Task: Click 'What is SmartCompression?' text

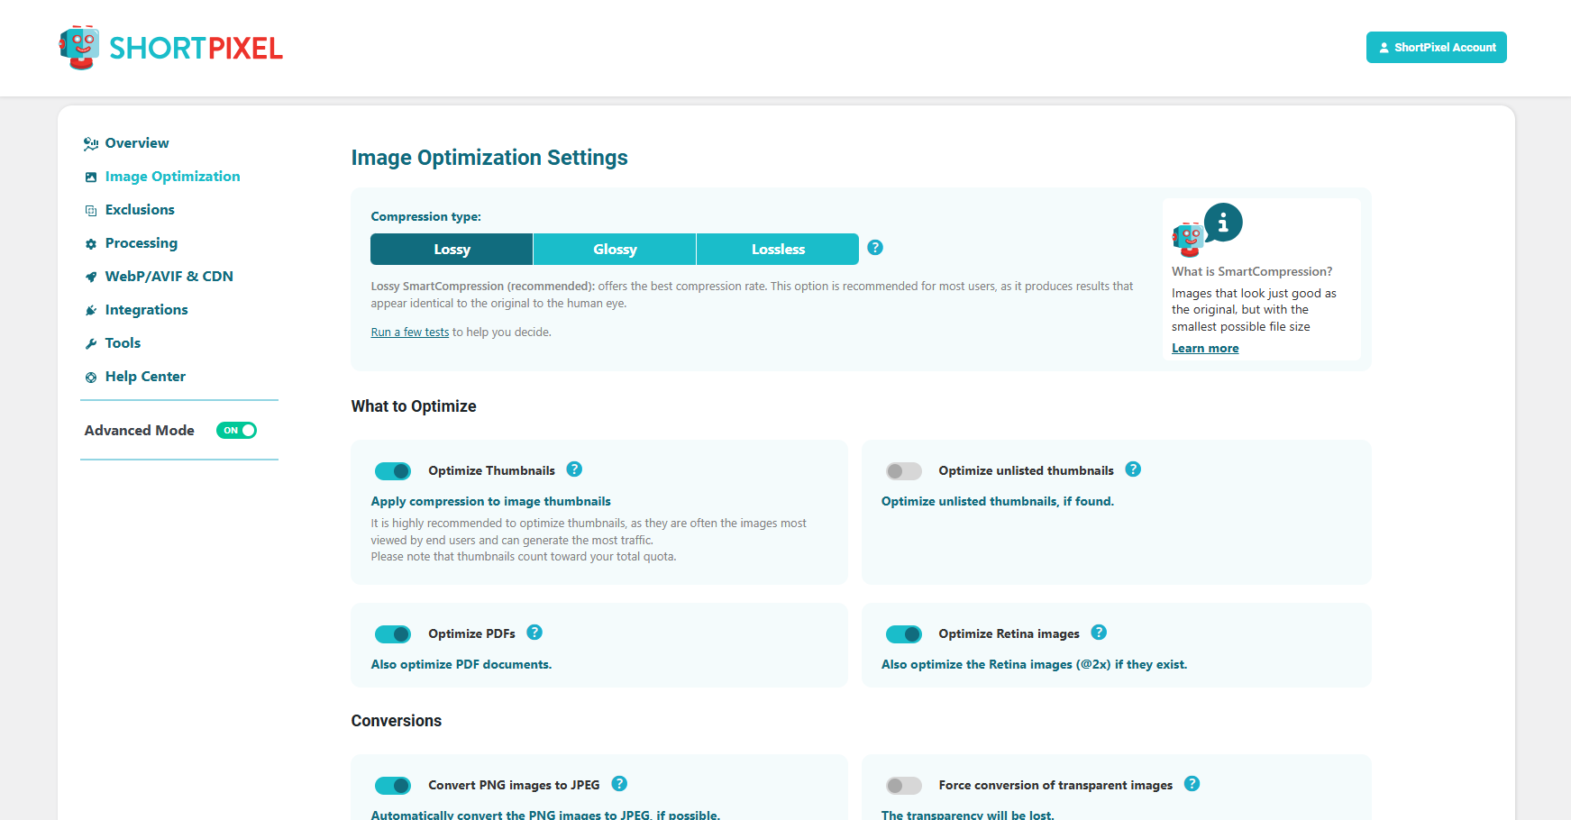Action: (1252, 271)
